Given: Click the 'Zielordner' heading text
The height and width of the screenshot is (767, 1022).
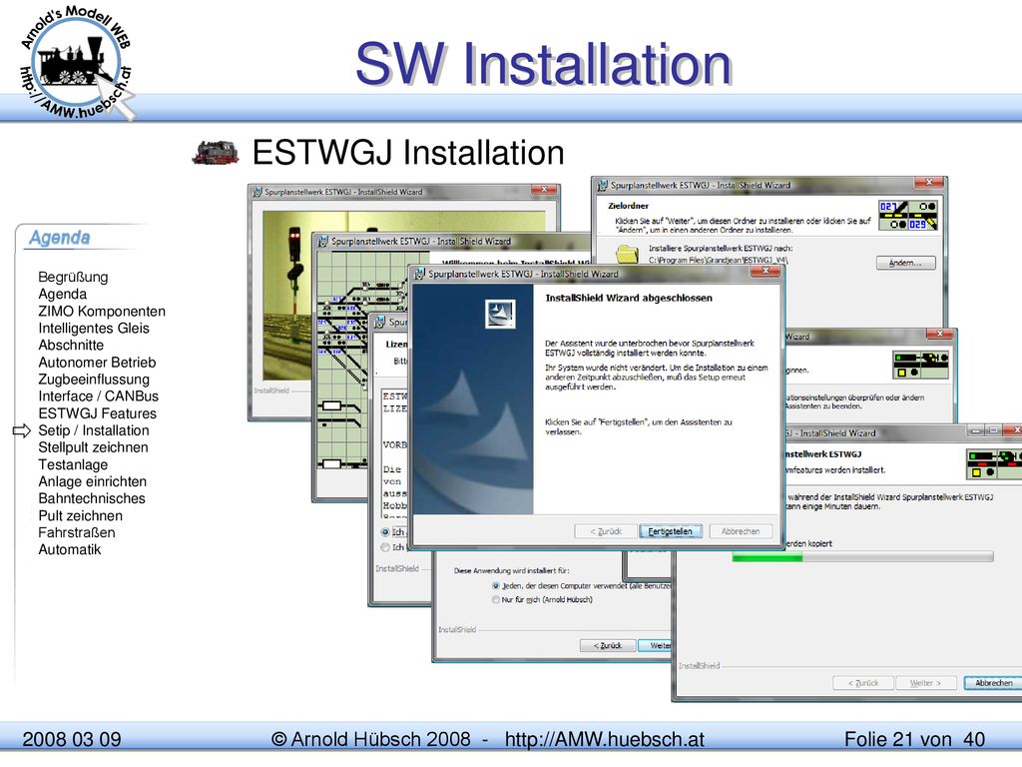Looking at the screenshot, I should pos(629,206).
